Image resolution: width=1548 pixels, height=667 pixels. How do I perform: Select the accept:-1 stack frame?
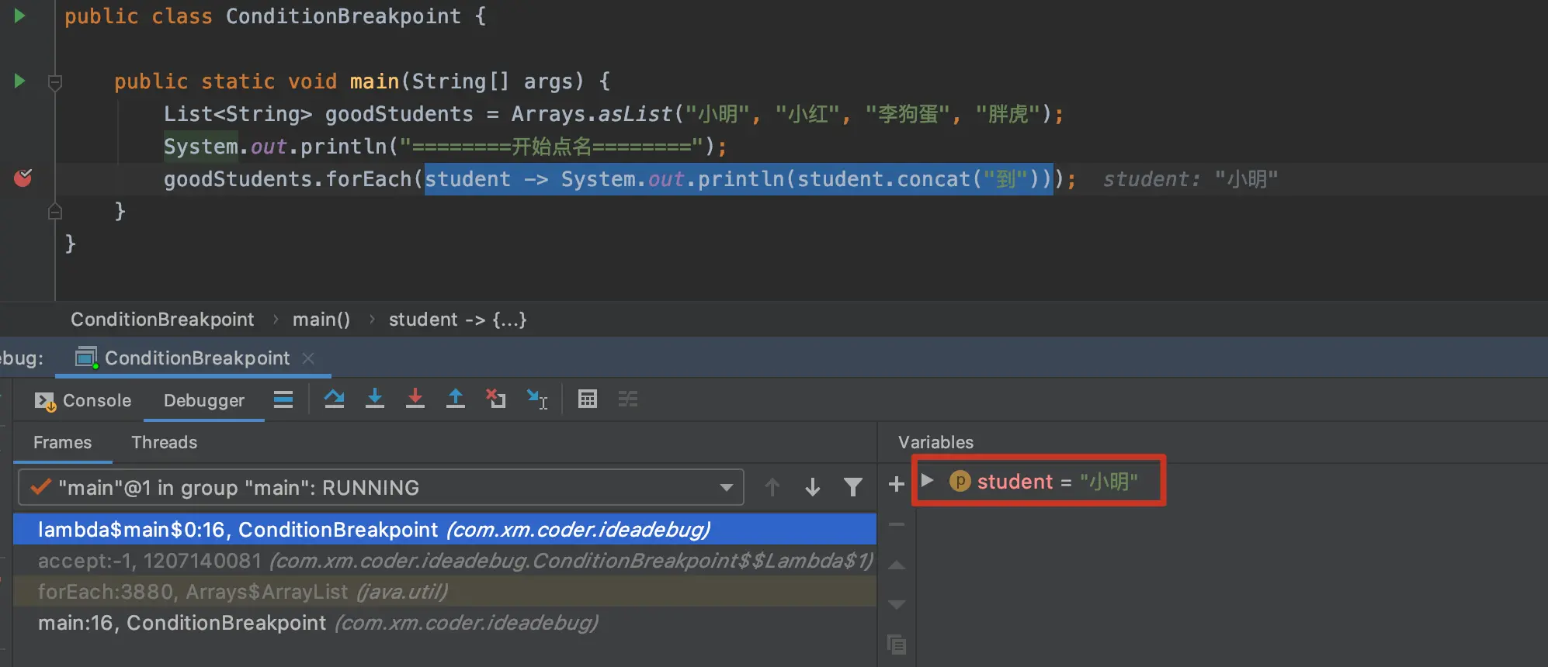coord(445,561)
